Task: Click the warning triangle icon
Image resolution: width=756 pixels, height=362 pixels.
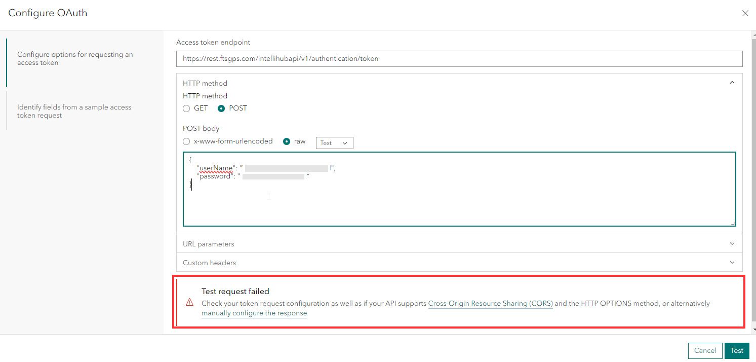Action: [x=190, y=303]
